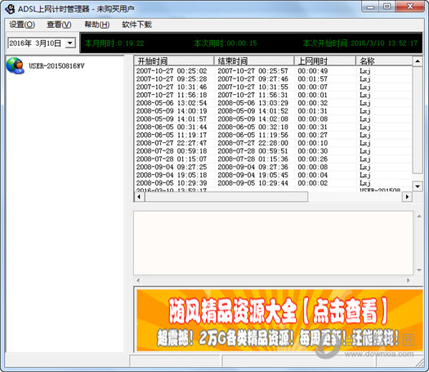Select row starting 2007-10-27 10:31:46
The image size is (429, 372).
point(273,87)
